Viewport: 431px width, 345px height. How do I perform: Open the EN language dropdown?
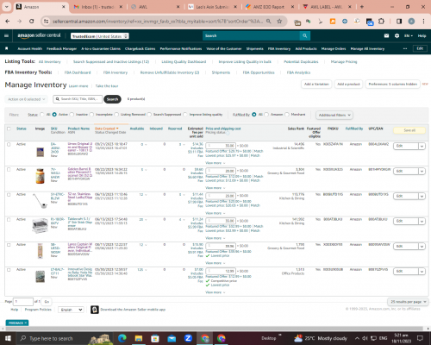point(409,35)
